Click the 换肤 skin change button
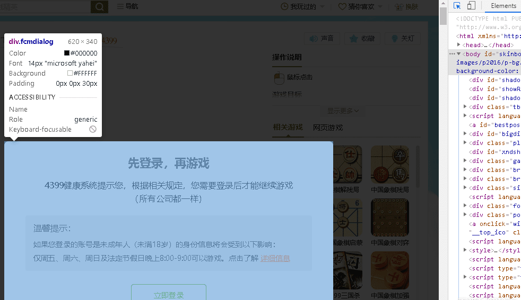521x300 pixels. [x=406, y=7]
